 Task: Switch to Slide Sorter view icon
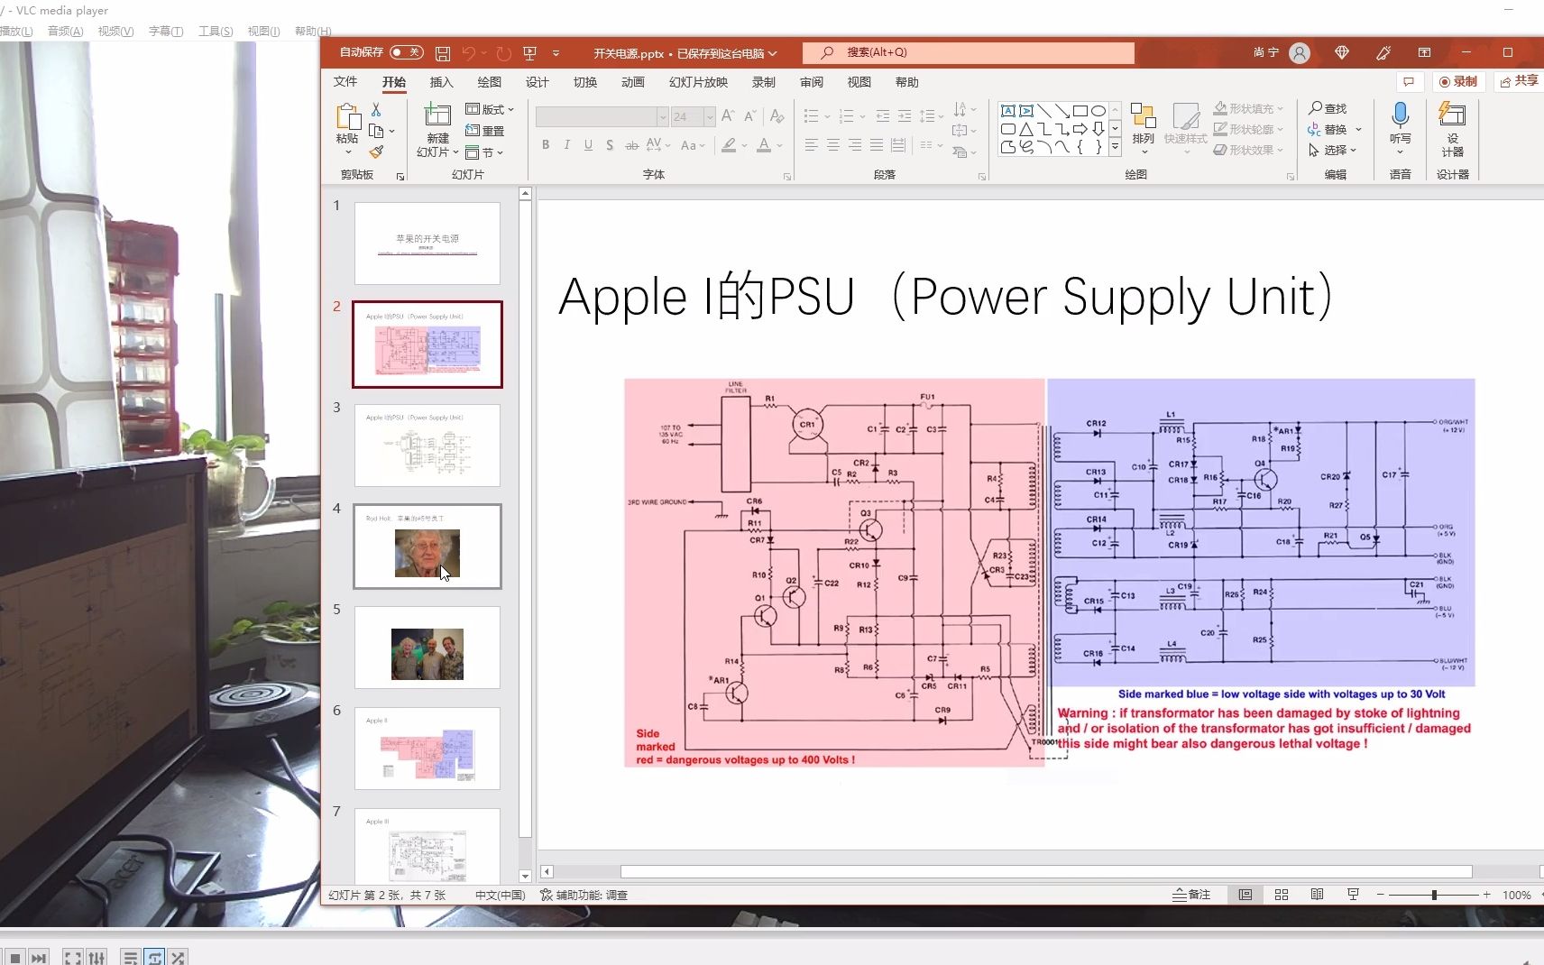coord(1282,895)
